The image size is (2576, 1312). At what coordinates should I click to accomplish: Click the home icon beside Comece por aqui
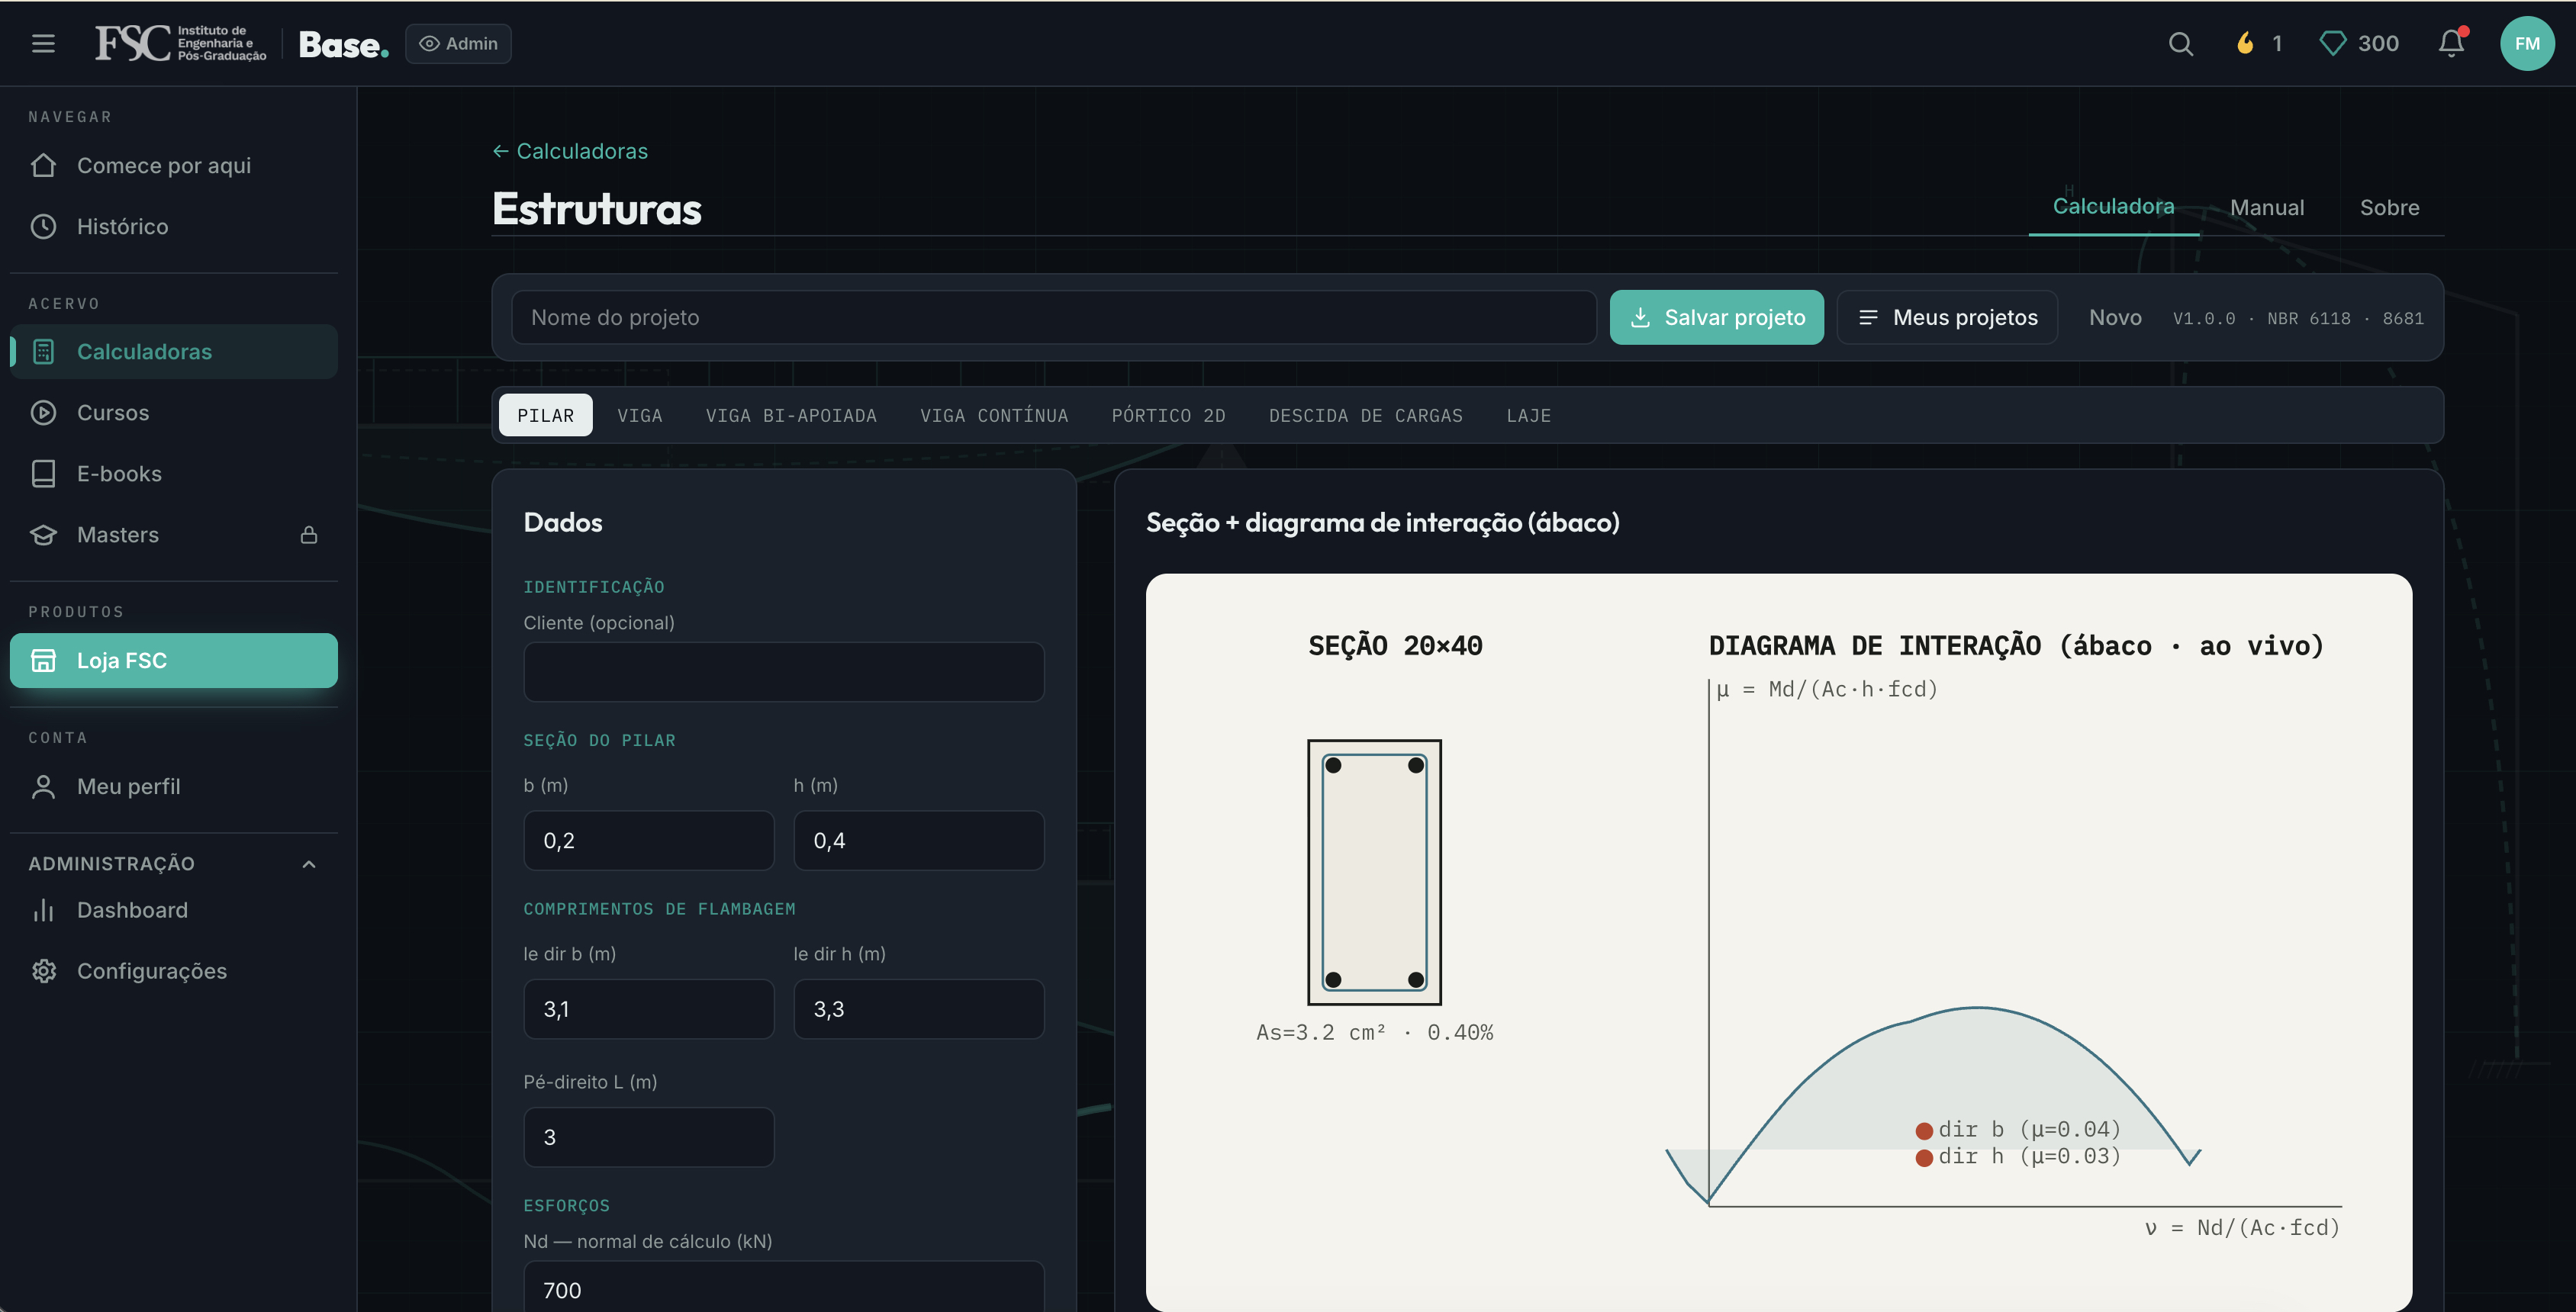click(43, 165)
